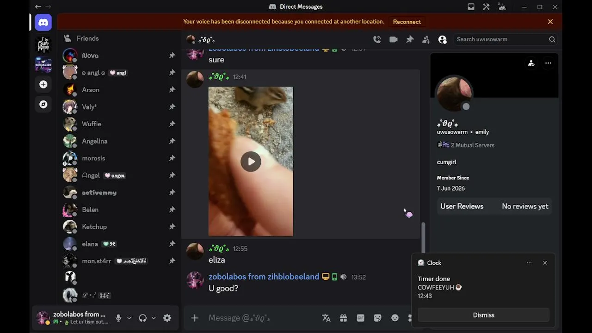Screen dimensions: 592x333
Task: Open the Socialize server icon
Action: click(x=43, y=64)
